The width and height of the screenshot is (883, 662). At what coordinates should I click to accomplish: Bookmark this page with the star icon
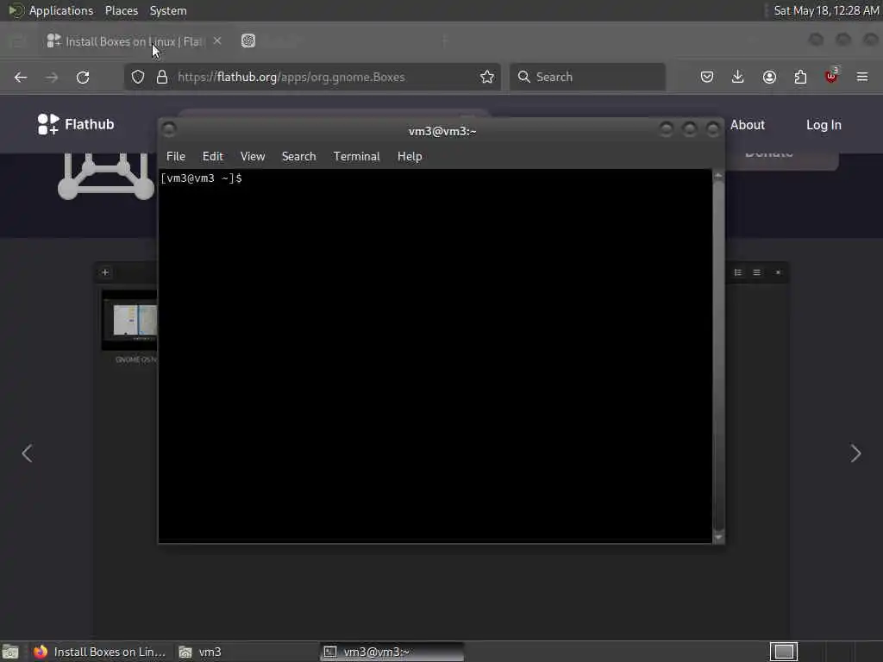(487, 77)
